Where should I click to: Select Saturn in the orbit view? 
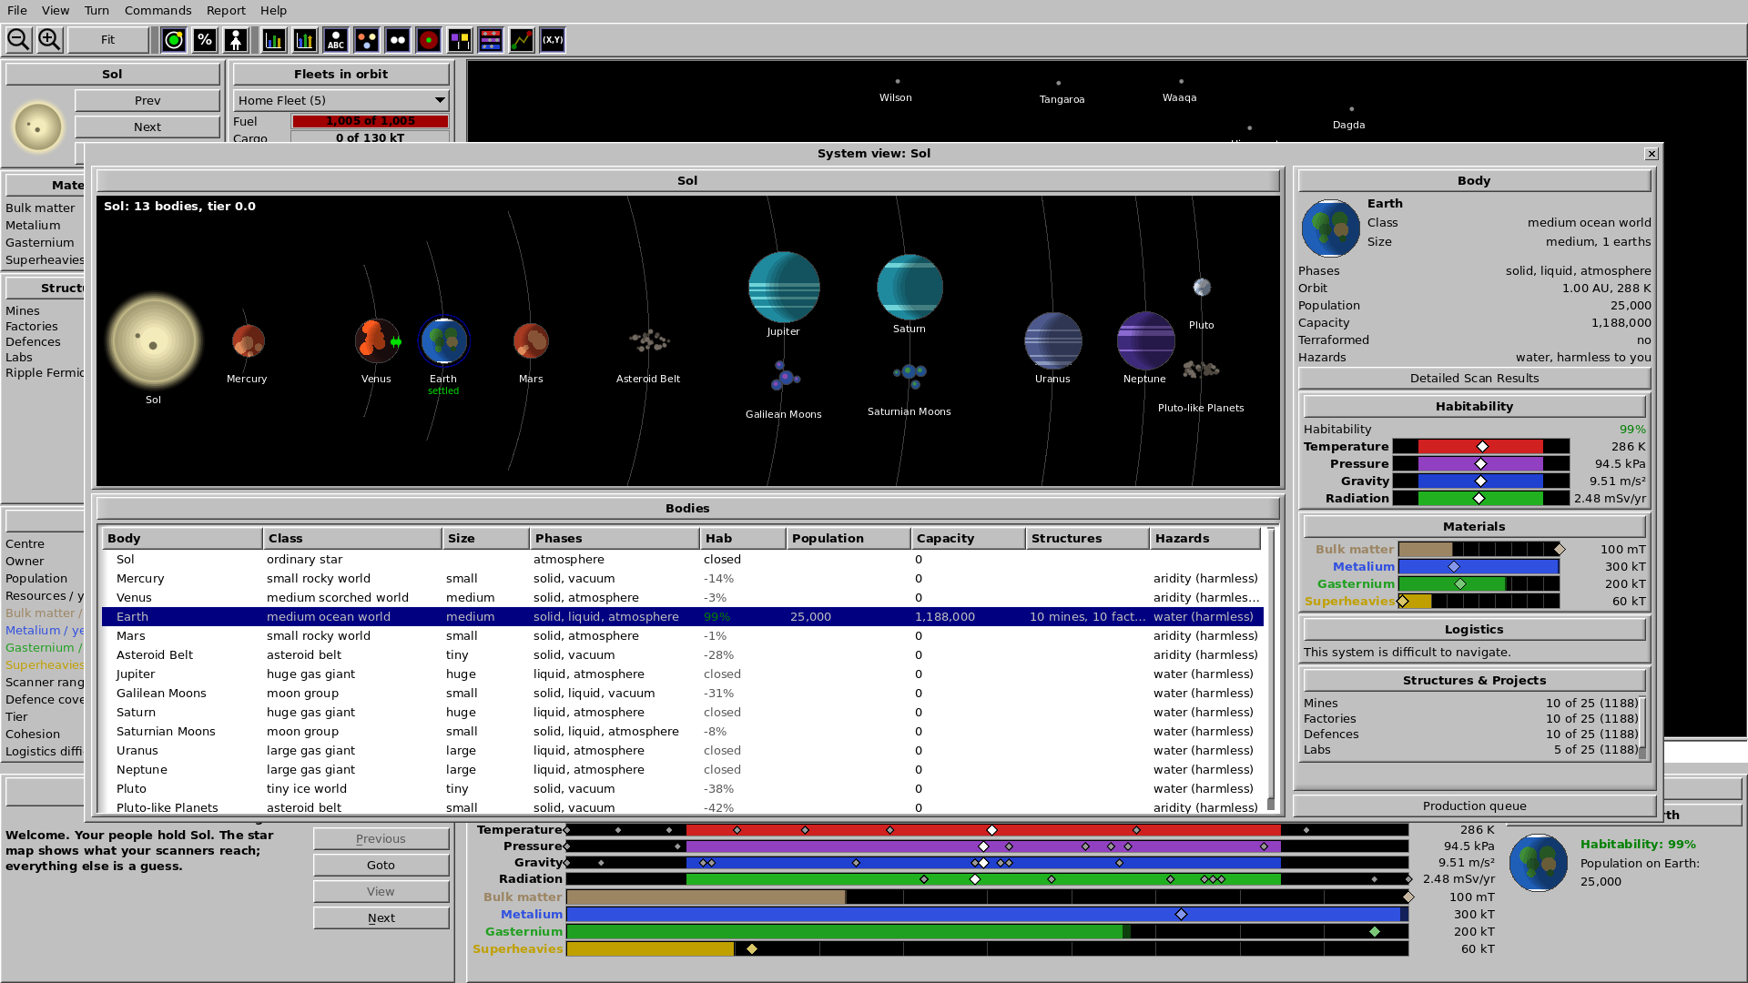910,288
